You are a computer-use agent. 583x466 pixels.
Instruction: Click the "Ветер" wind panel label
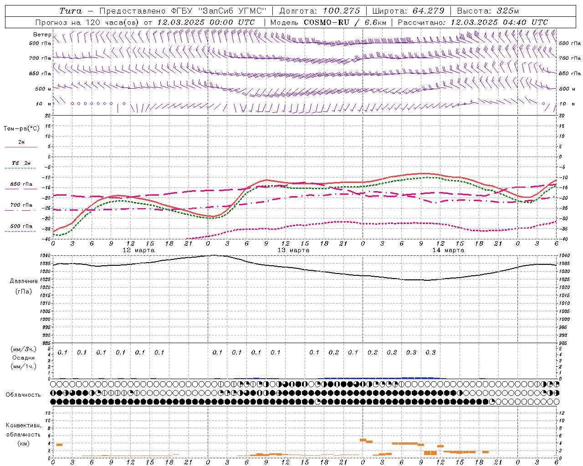point(42,35)
